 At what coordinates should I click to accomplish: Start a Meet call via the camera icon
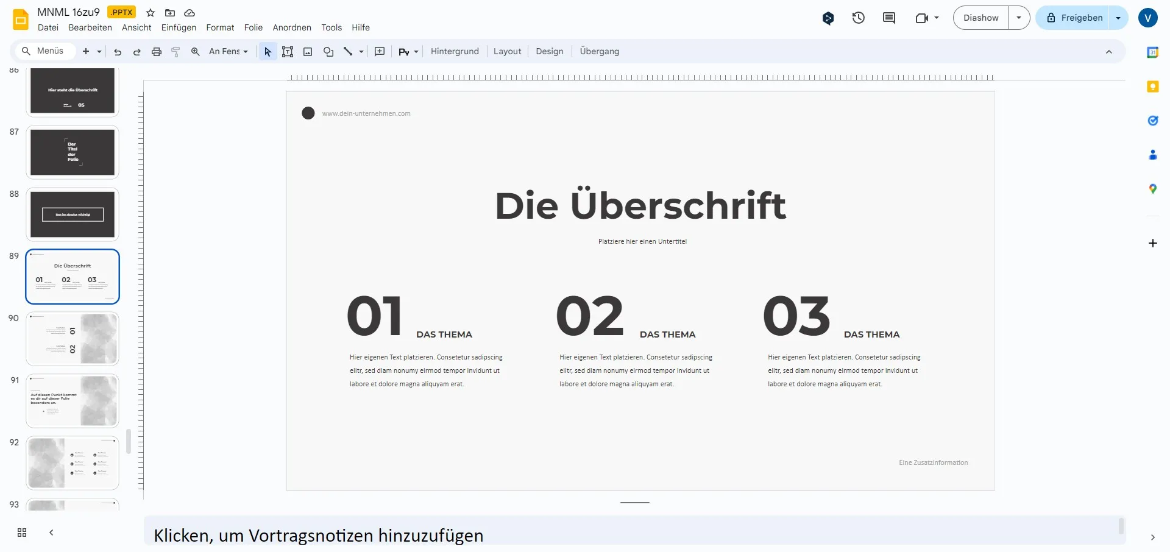921,18
